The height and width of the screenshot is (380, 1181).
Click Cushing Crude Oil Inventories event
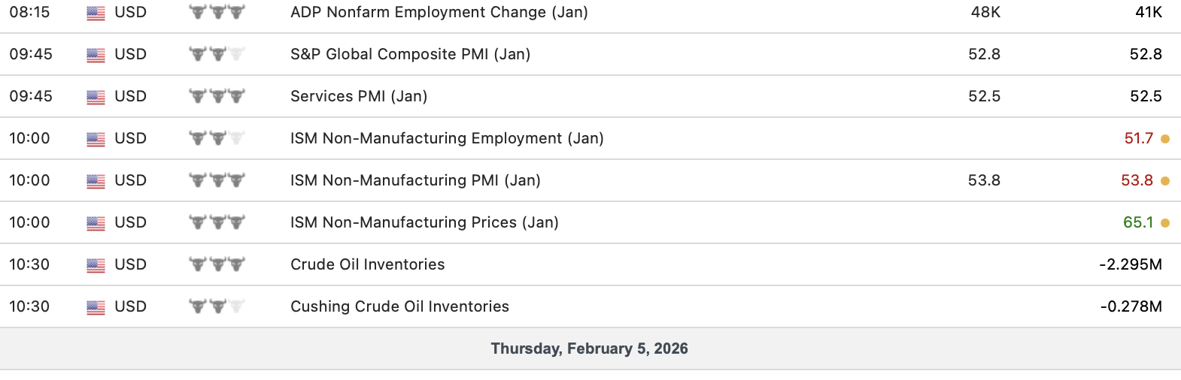coord(399,307)
